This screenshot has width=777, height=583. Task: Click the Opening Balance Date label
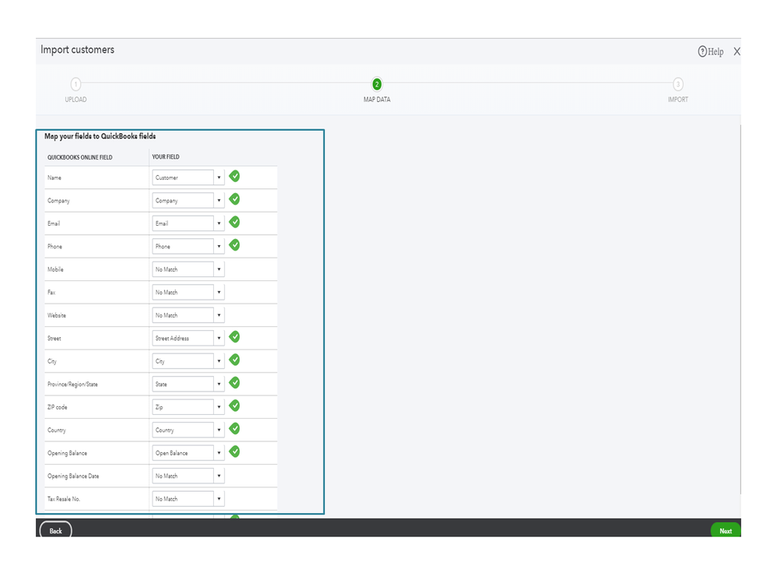(x=73, y=476)
